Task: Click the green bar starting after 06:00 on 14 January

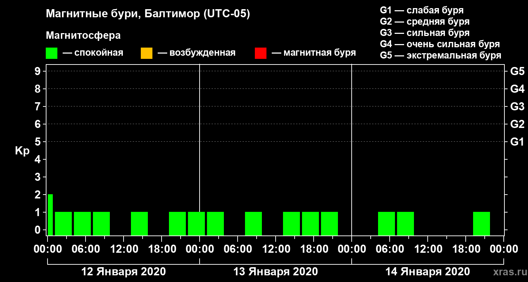Action: tap(406, 223)
